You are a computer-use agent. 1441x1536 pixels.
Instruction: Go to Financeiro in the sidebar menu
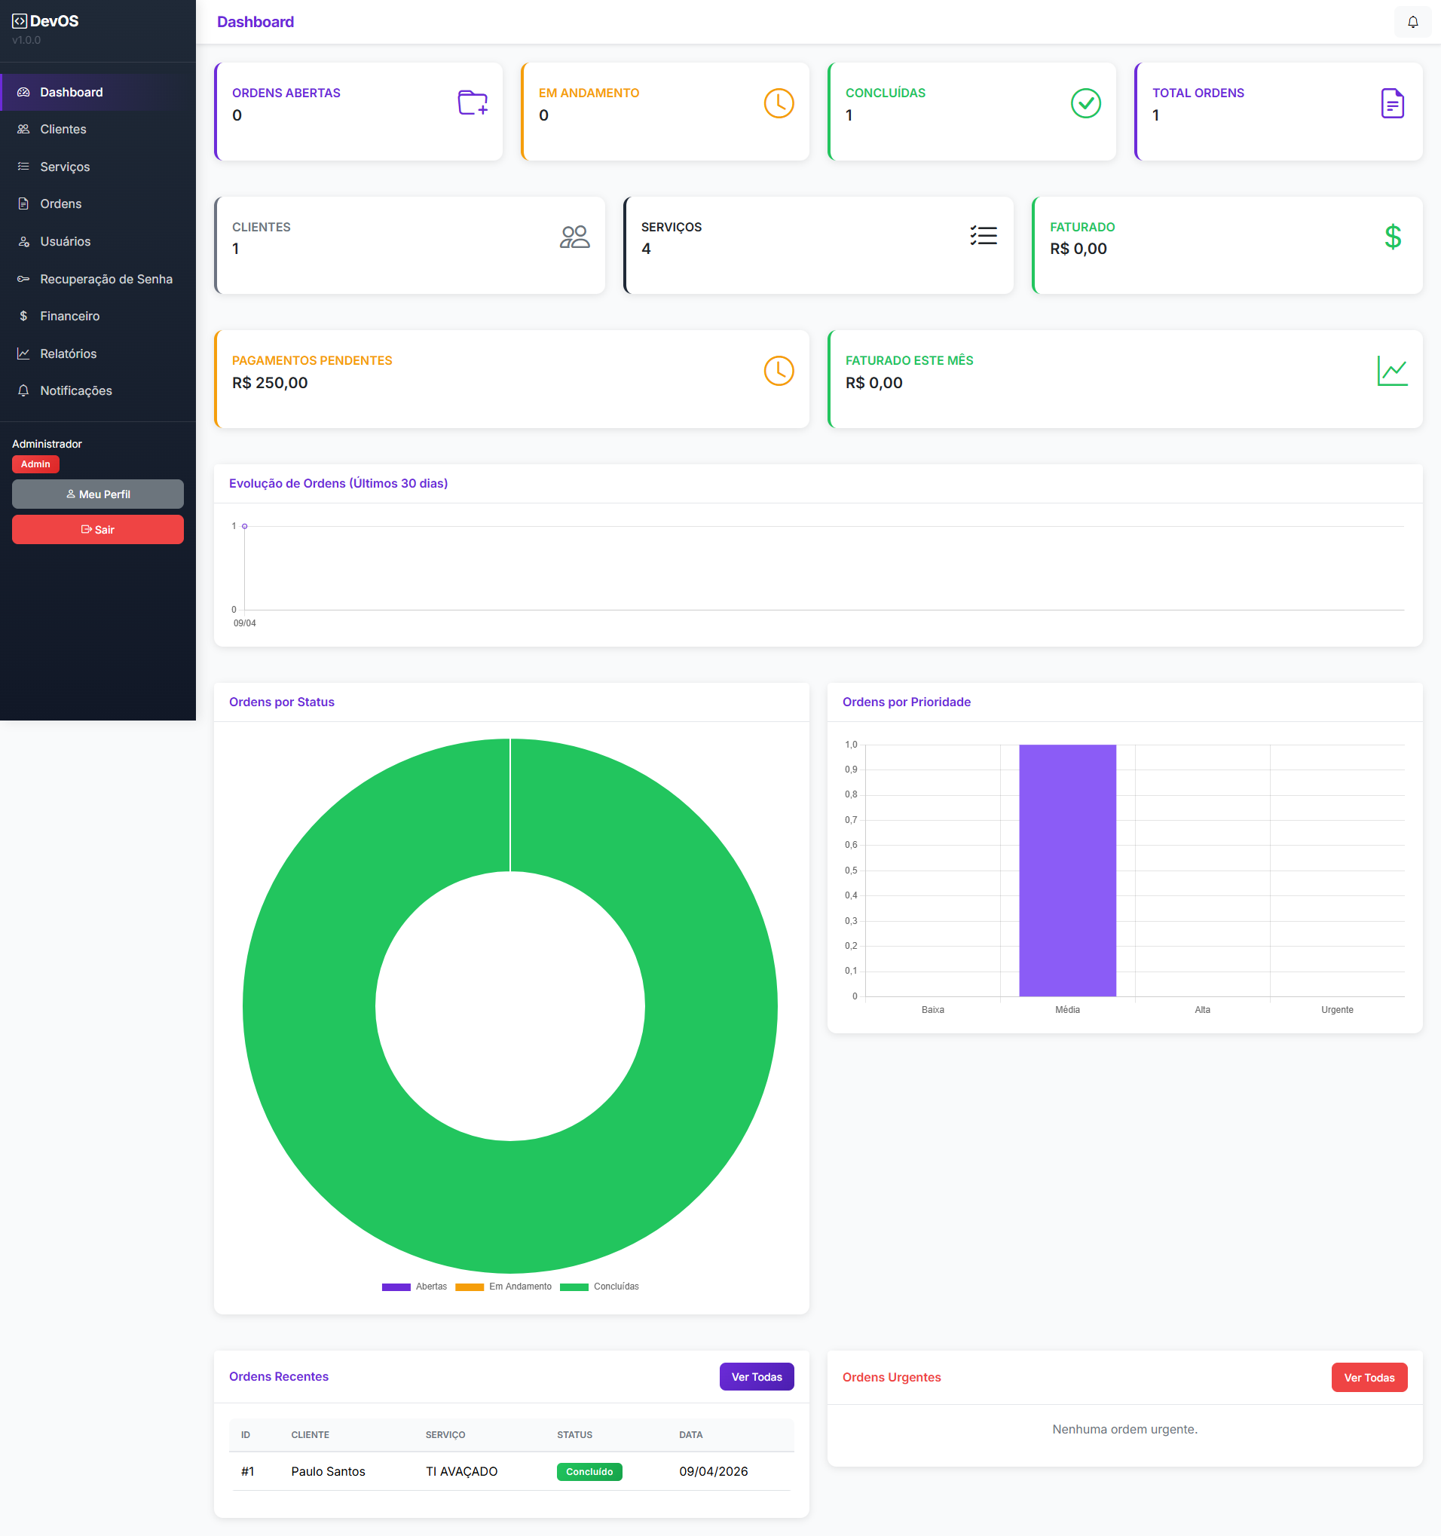point(69,316)
